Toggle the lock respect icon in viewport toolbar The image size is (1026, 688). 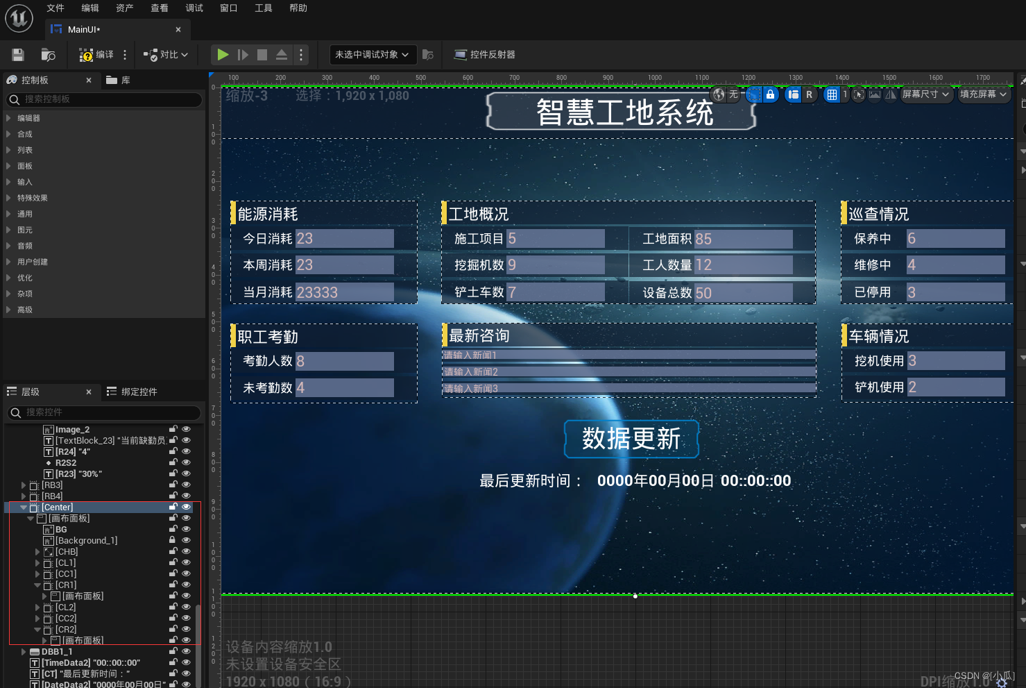770,94
